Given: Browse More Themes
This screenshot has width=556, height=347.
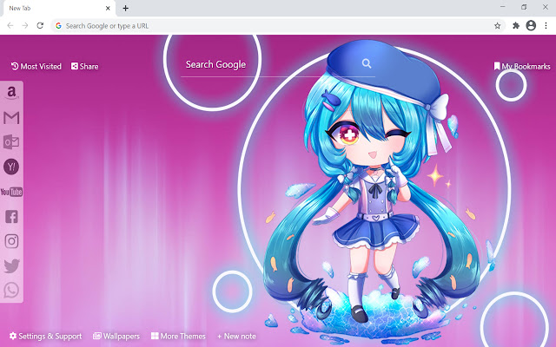Looking at the screenshot, I should [178, 336].
